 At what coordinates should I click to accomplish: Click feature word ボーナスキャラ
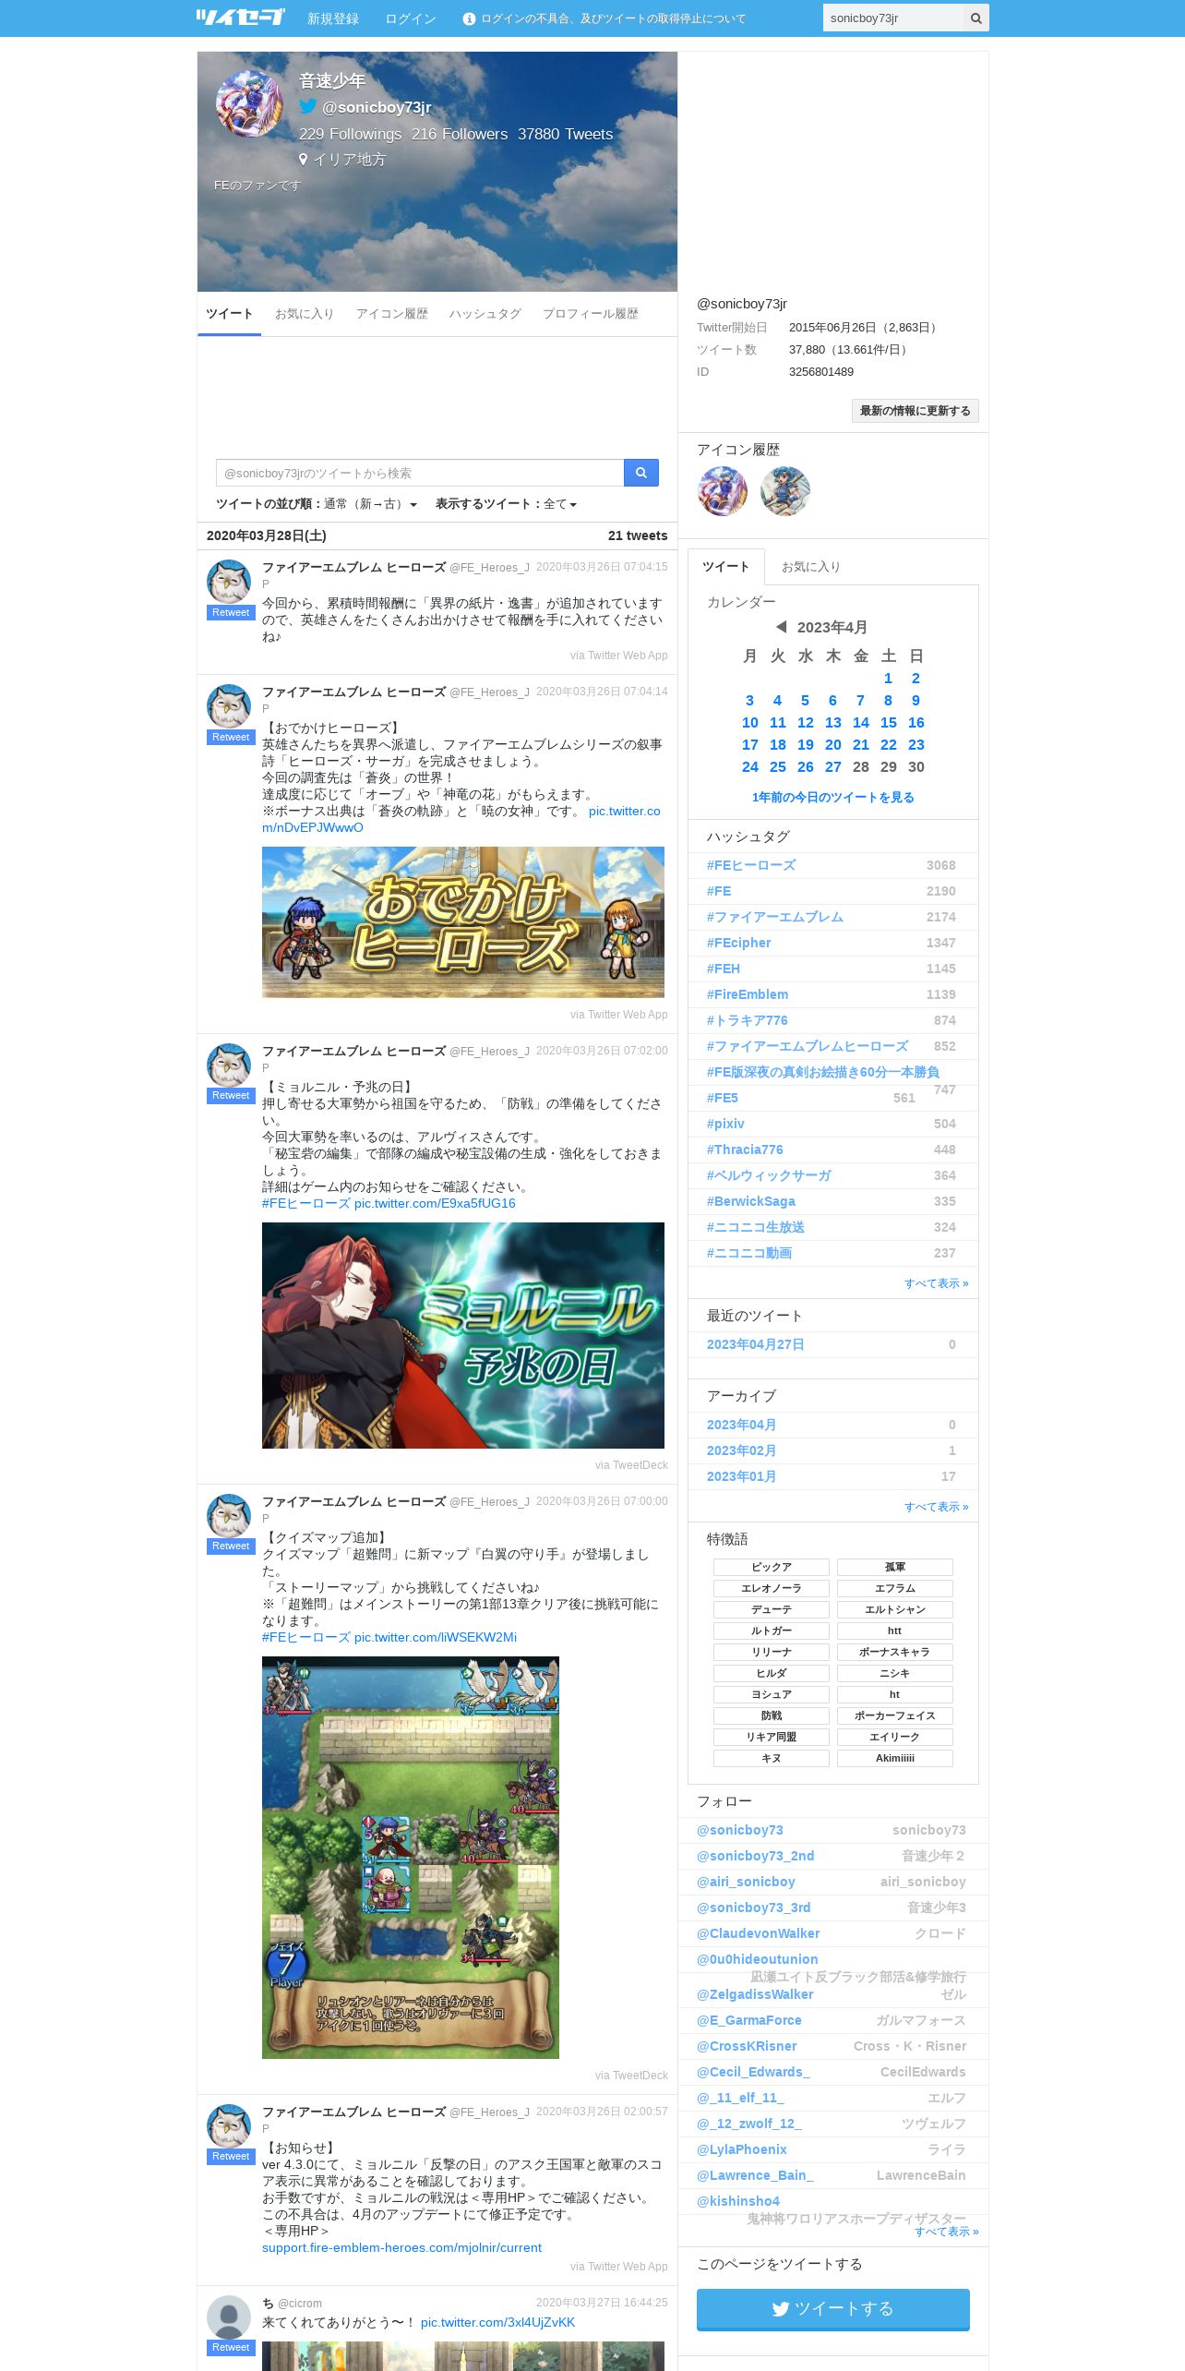894,1652
